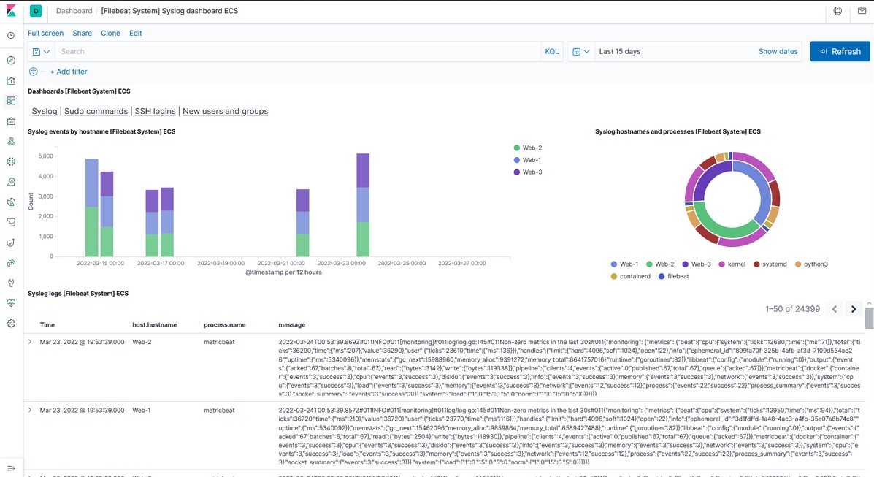Open Logs from the sidebar
Image resolution: width=874 pixels, height=477 pixels.
point(11,202)
